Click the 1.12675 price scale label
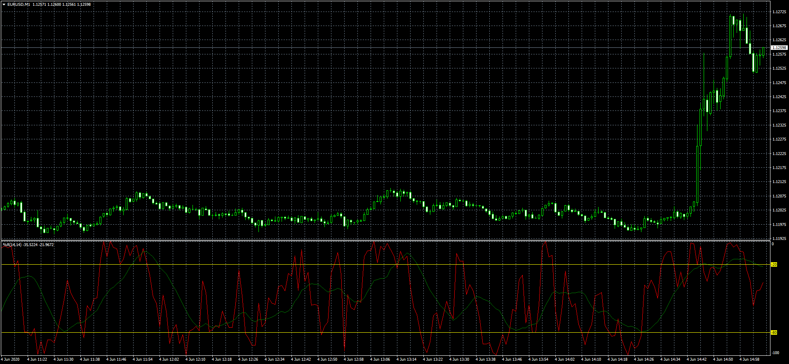 tap(779, 26)
